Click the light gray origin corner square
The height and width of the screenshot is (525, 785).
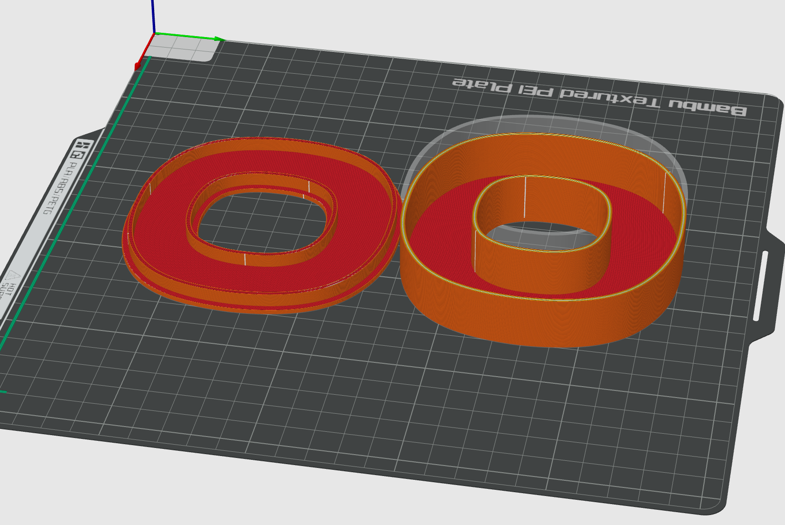pyautogui.click(x=183, y=48)
